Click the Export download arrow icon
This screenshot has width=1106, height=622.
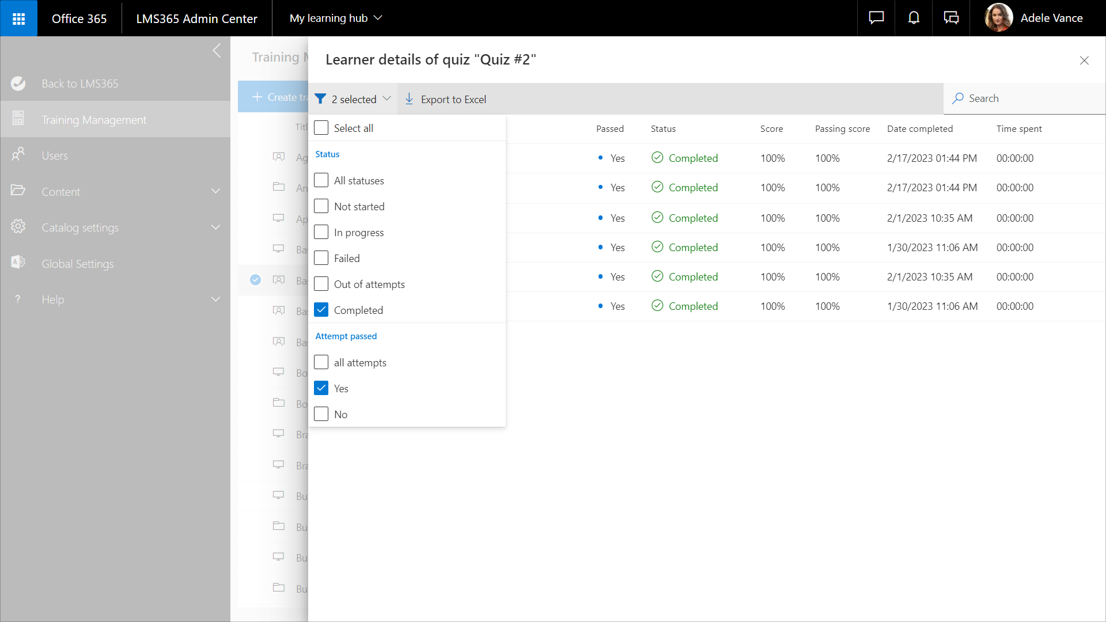[x=409, y=99]
